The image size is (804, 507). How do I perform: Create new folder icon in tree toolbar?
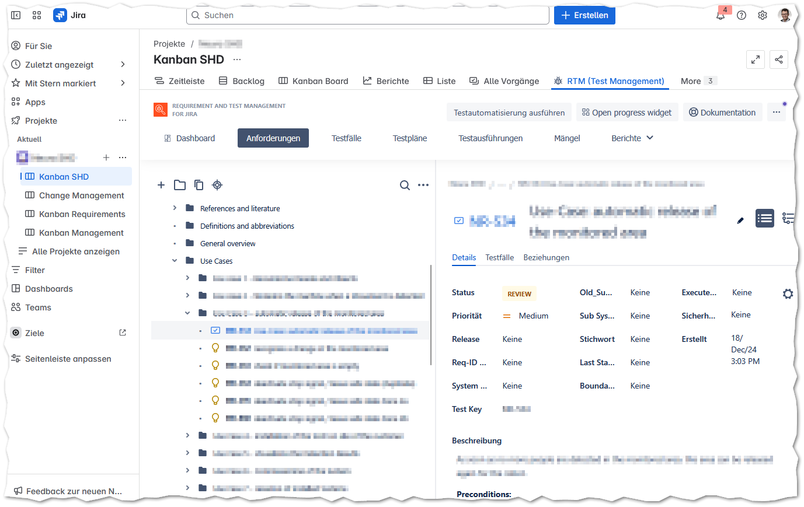click(180, 185)
